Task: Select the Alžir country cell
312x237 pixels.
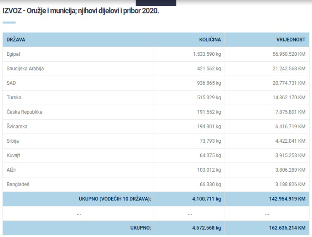Action: coord(79,170)
